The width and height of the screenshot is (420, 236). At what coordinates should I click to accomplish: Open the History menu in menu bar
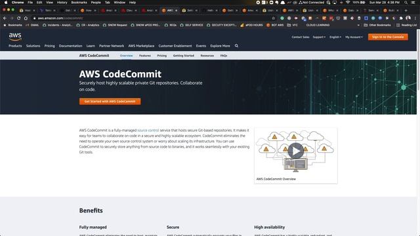(x=62, y=3)
